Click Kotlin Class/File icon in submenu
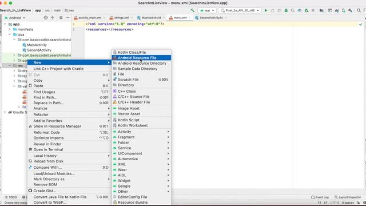Viewport: 366px width, 206px height. coord(114,52)
